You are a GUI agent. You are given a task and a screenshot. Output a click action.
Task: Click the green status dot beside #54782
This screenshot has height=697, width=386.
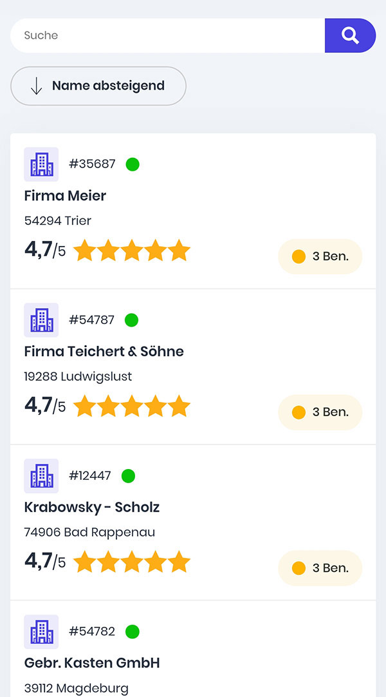tap(133, 632)
